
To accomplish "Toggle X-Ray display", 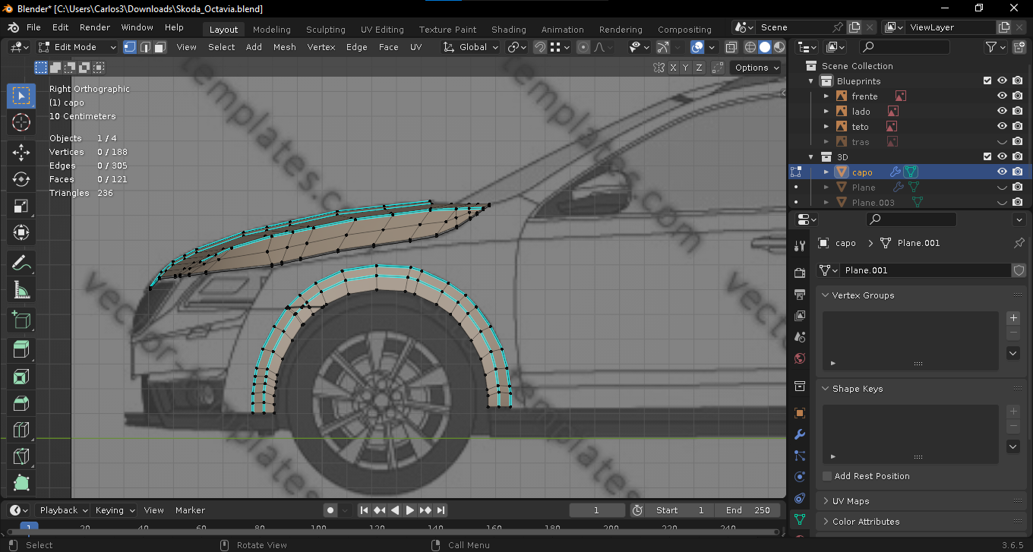I will 731,47.
